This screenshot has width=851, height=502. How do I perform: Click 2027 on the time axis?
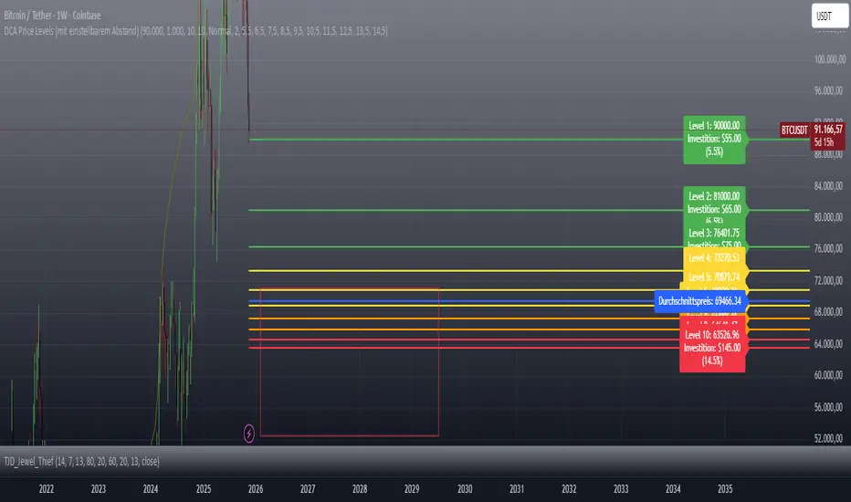tap(308, 489)
